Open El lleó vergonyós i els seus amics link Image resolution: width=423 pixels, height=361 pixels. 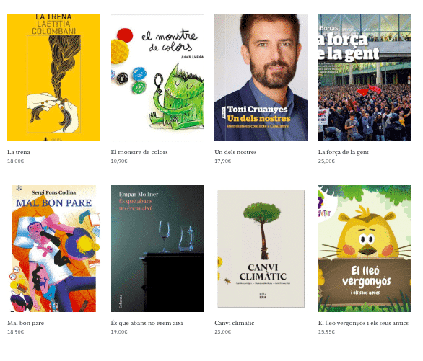pos(363,323)
